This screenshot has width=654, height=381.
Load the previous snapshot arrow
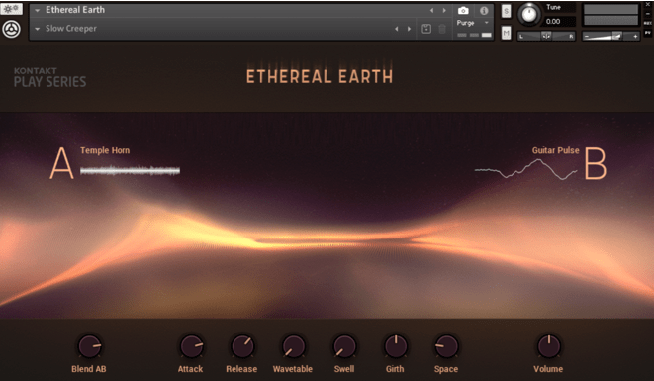coord(397,29)
